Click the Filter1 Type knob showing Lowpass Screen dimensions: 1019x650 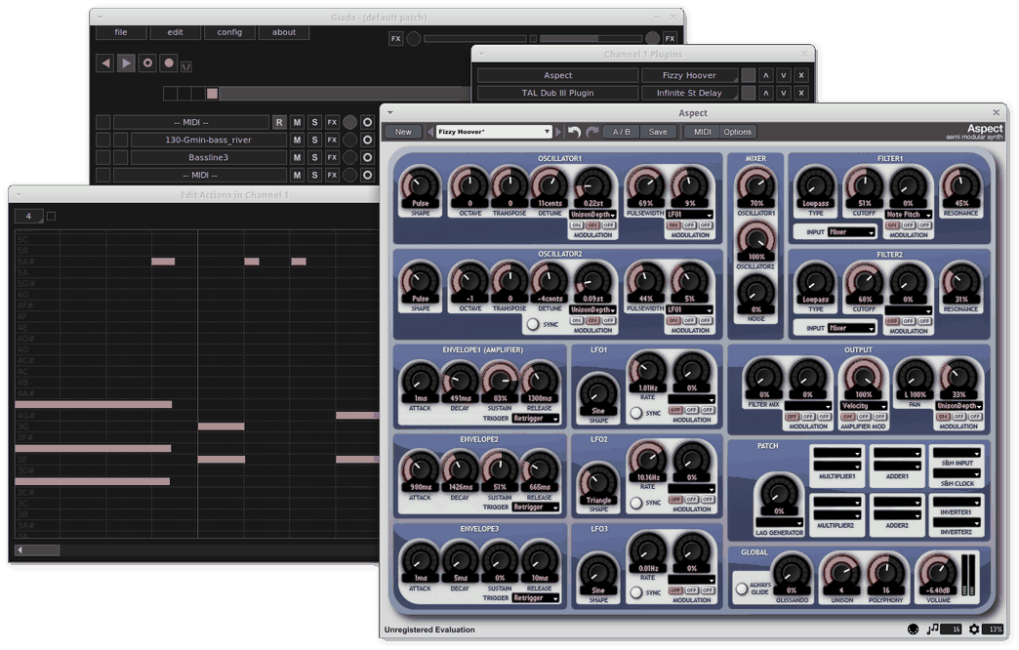tap(815, 186)
